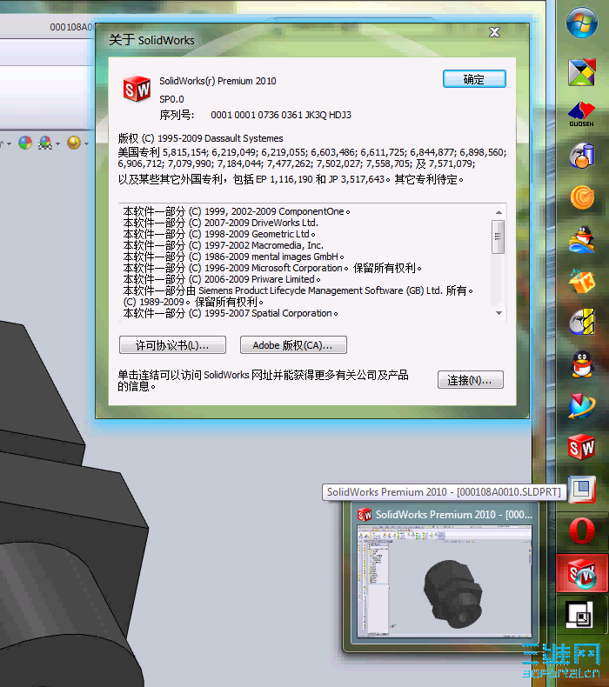Click the 000108A0 document title in SolidWorks window

click(x=71, y=27)
